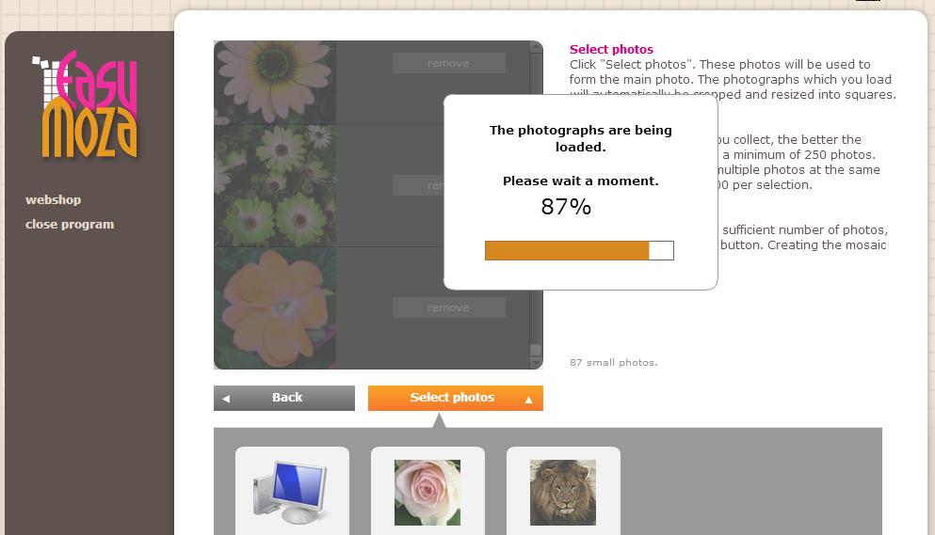The height and width of the screenshot is (535, 935).
Task: Open the Select photos button
Action: click(x=453, y=398)
